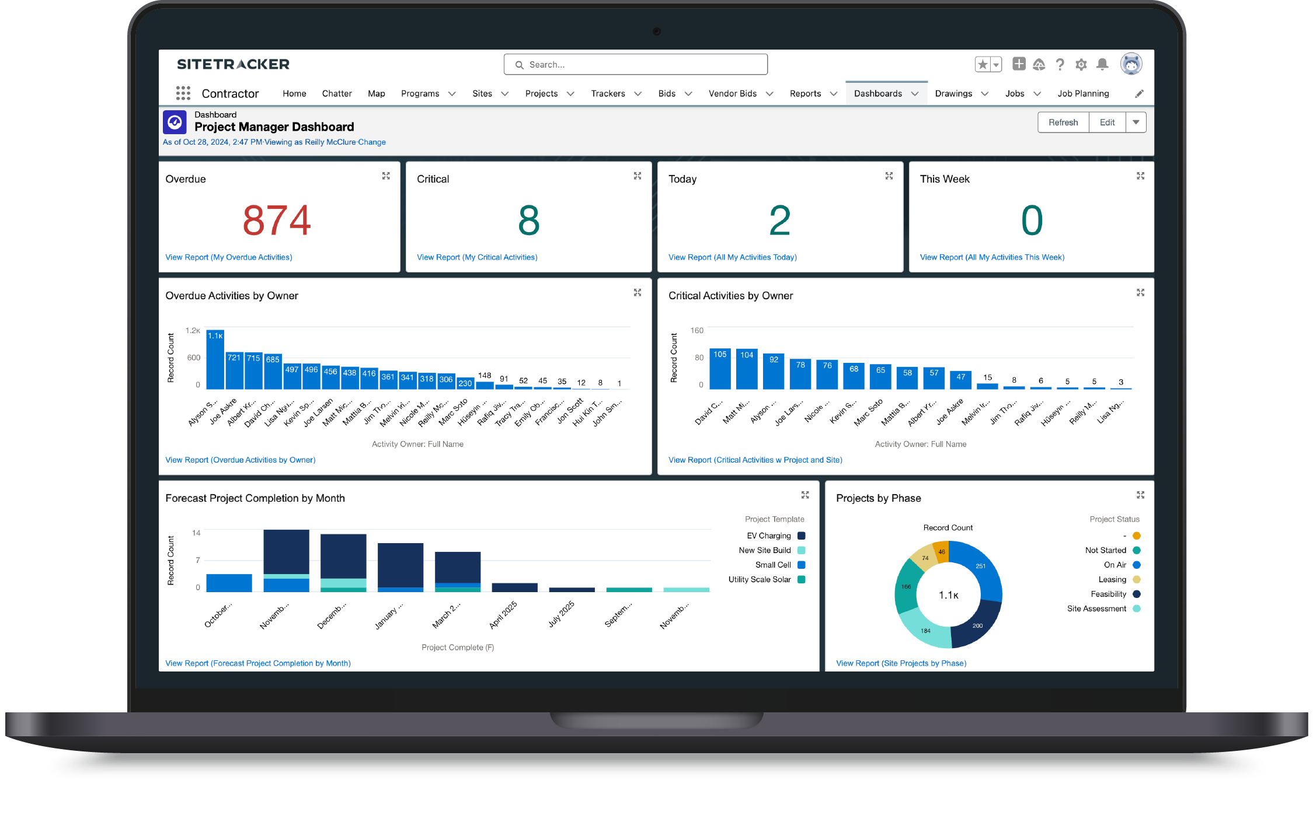
Task: Open the Guidance Center trailhead icon
Action: click(1039, 64)
